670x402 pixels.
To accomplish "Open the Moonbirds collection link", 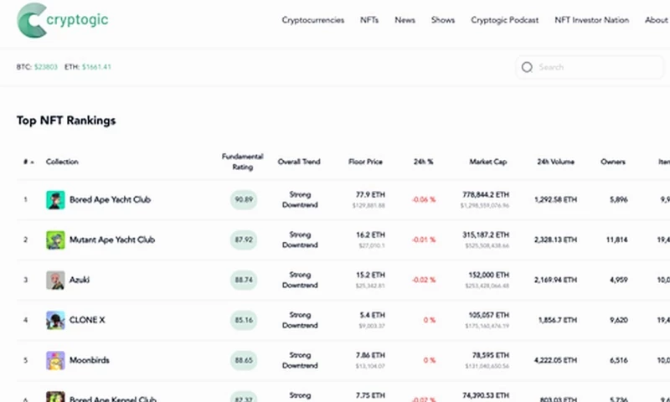I will tap(90, 360).
